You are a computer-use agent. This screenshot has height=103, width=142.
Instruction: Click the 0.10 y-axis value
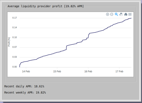(x=14, y=37)
